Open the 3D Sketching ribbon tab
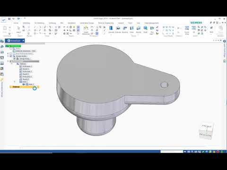The image size is (227, 170). [x=39, y=23]
